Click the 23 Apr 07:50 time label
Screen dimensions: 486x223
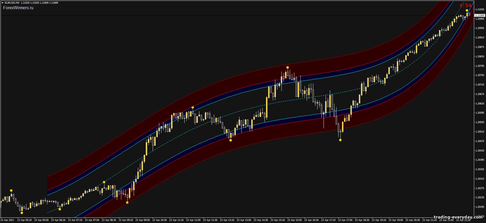(92, 220)
